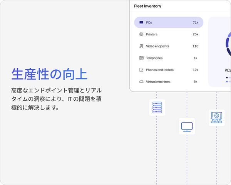This screenshot has height=185, width=231.
Task: Click the Video endpoints icon
Action: point(141,46)
